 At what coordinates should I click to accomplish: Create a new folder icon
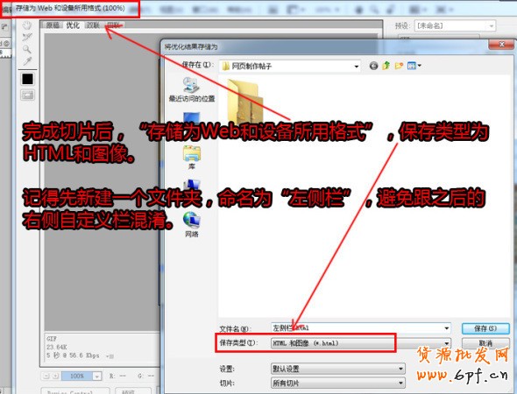pos(399,66)
